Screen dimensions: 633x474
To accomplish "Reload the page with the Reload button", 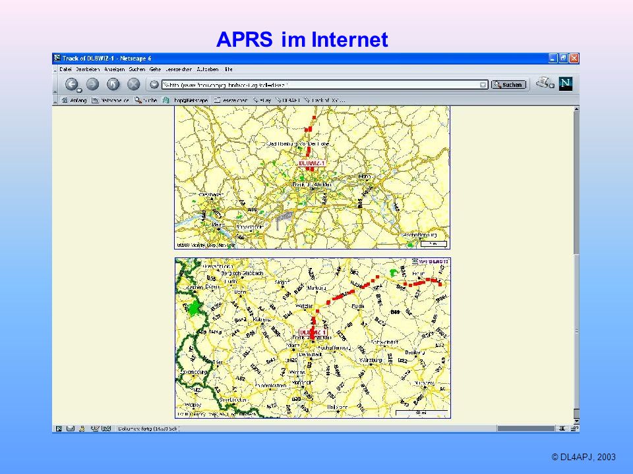I will (x=113, y=84).
